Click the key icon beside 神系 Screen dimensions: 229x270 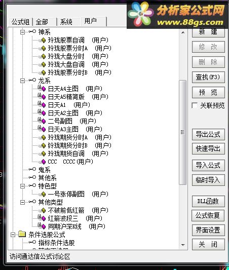(32, 31)
